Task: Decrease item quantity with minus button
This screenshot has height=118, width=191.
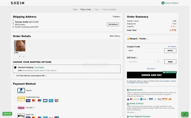Action: 16,56
